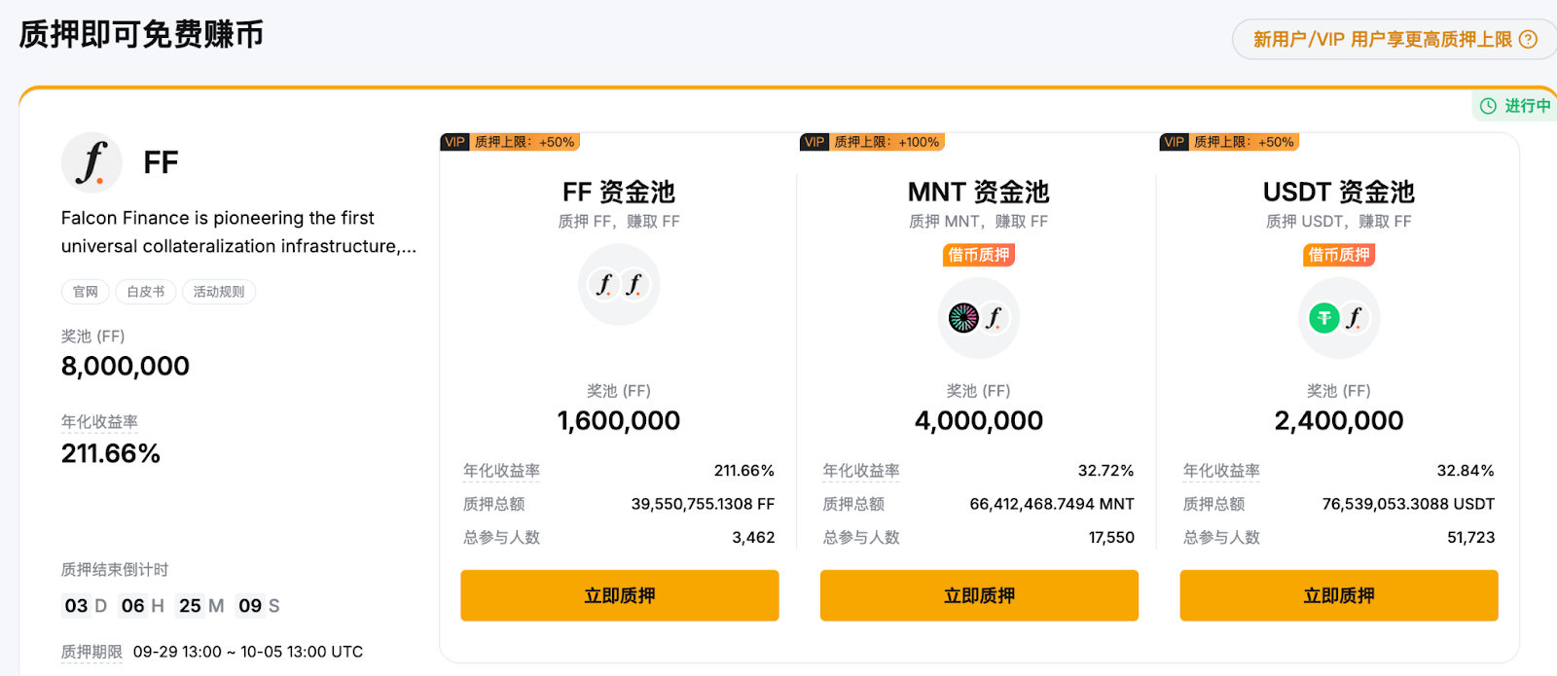Image resolution: width=1557 pixels, height=676 pixels.
Task: Open the 白皮书 link
Action: tap(145, 291)
